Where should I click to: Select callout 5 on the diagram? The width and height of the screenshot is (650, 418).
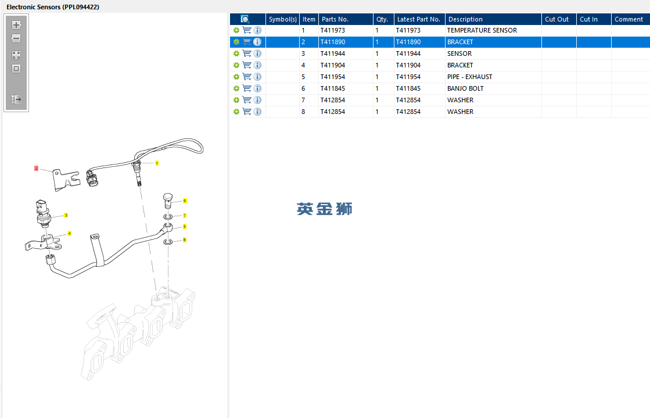[185, 227]
